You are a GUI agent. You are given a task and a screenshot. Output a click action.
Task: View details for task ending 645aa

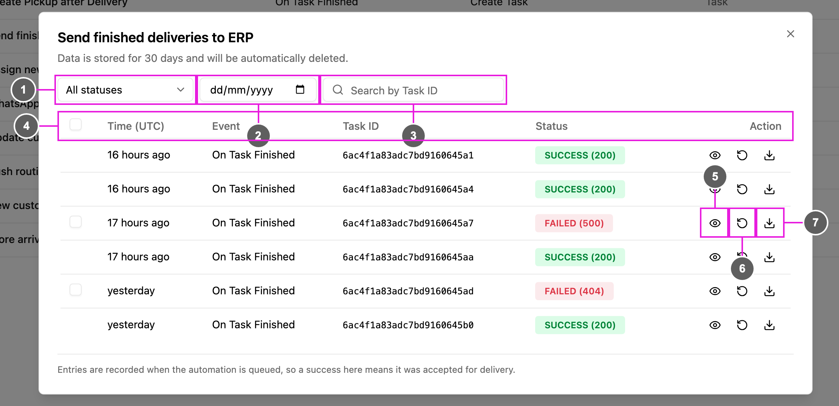pos(715,257)
